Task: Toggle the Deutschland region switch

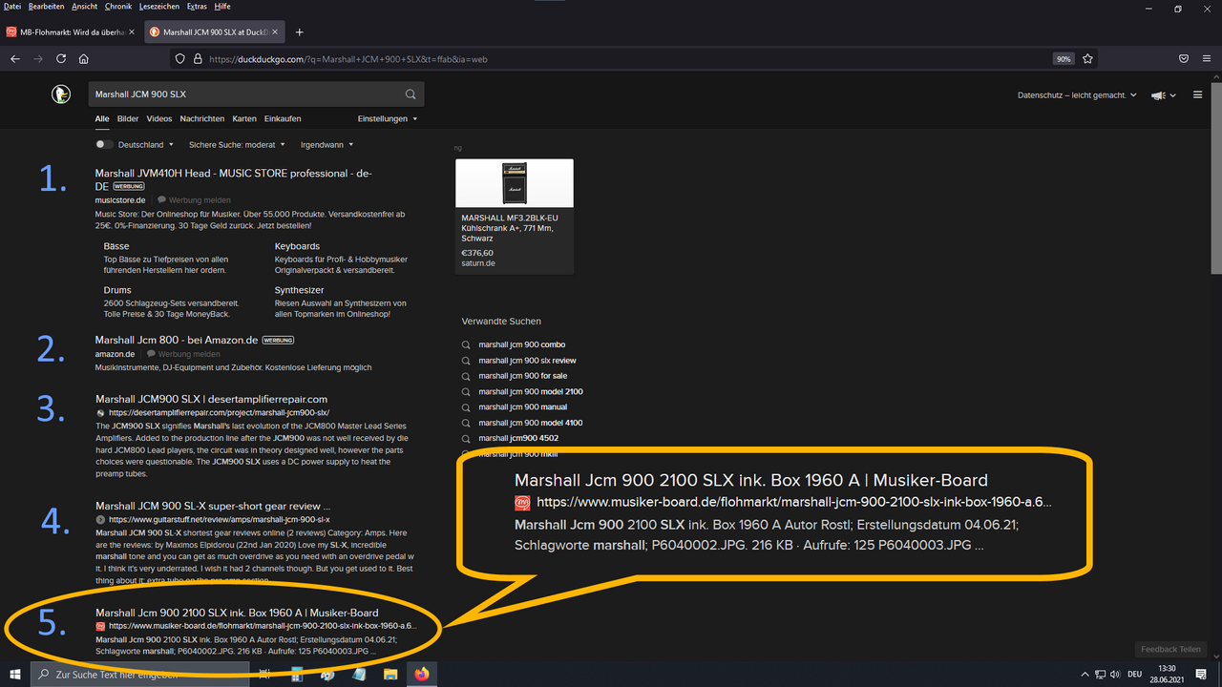Action: click(x=104, y=145)
